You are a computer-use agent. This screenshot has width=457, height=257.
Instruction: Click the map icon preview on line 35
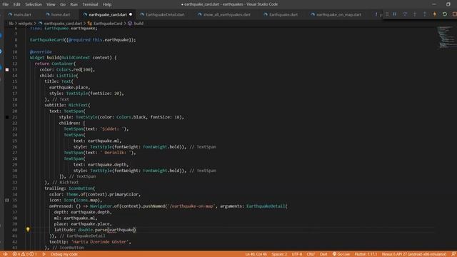click(7, 200)
